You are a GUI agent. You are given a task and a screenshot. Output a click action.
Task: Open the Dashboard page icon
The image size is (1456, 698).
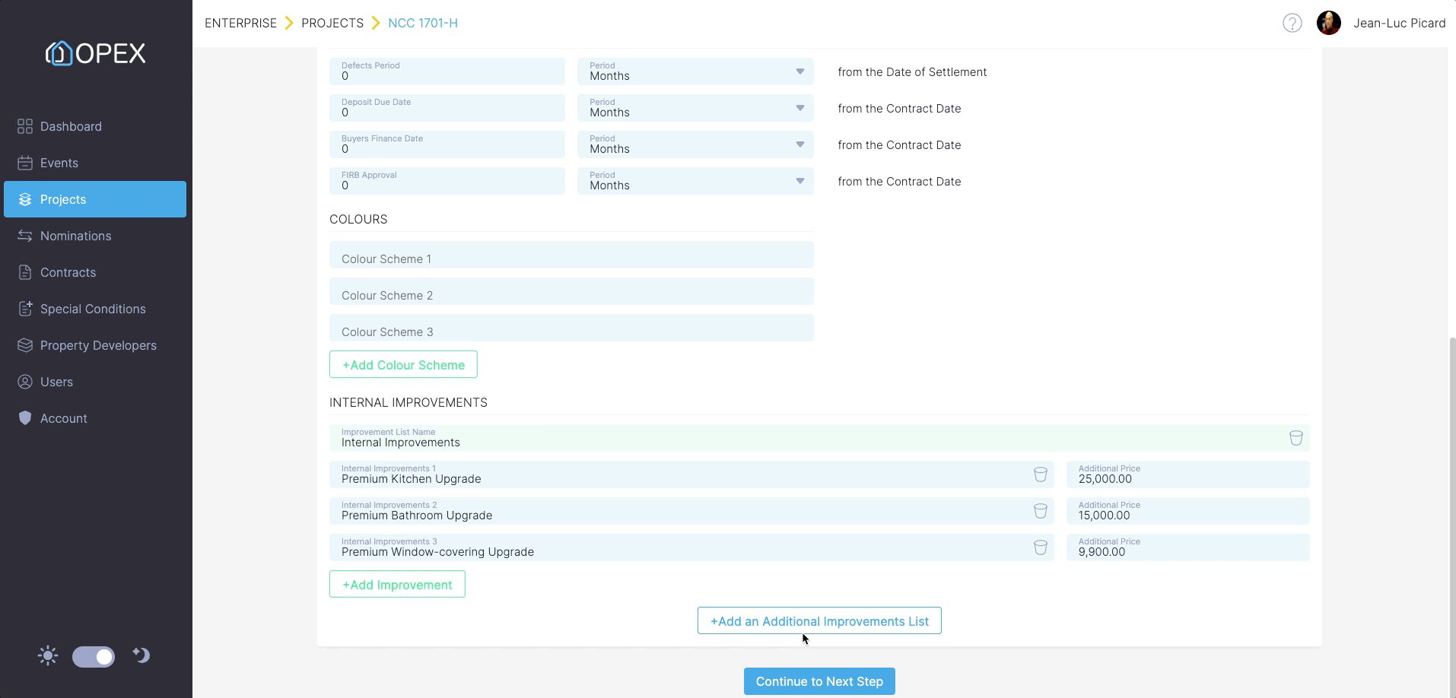(x=25, y=126)
